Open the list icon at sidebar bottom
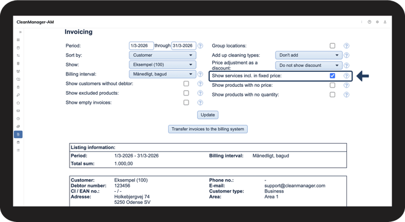The height and width of the screenshot is (222, 405). click(x=18, y=150)
